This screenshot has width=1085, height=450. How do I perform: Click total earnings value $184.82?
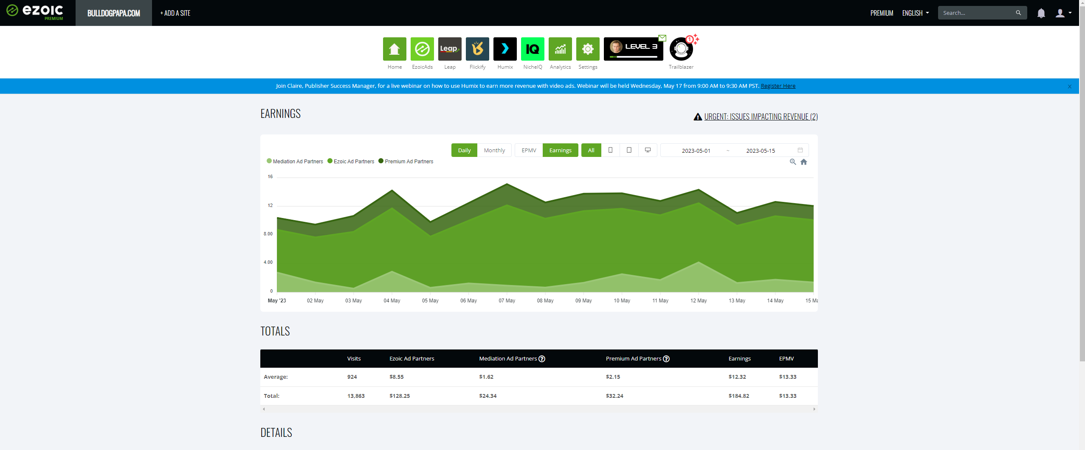pyautogui.click(x=738, y=396)
